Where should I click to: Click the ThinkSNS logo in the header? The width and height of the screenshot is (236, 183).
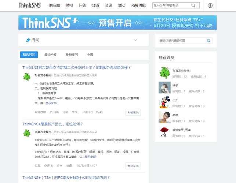pyautogui.click(x=30, y=5)
